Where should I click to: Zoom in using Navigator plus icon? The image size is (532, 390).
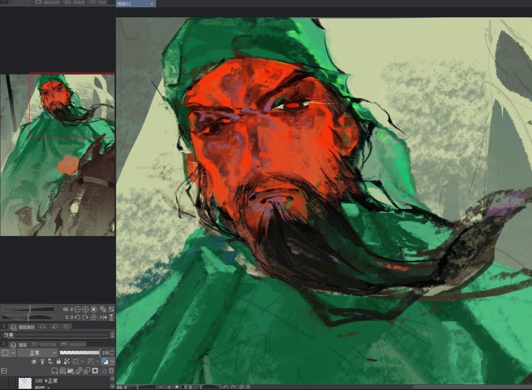(x=85, y=309)
